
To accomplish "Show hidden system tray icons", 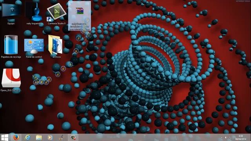I will (x=222, y=137).
